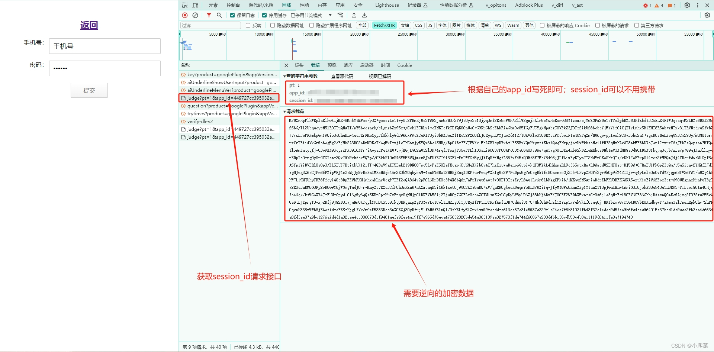Switch to the 响应 tab
The width and height of the screenshot is (714, 352).
[348, 65]
